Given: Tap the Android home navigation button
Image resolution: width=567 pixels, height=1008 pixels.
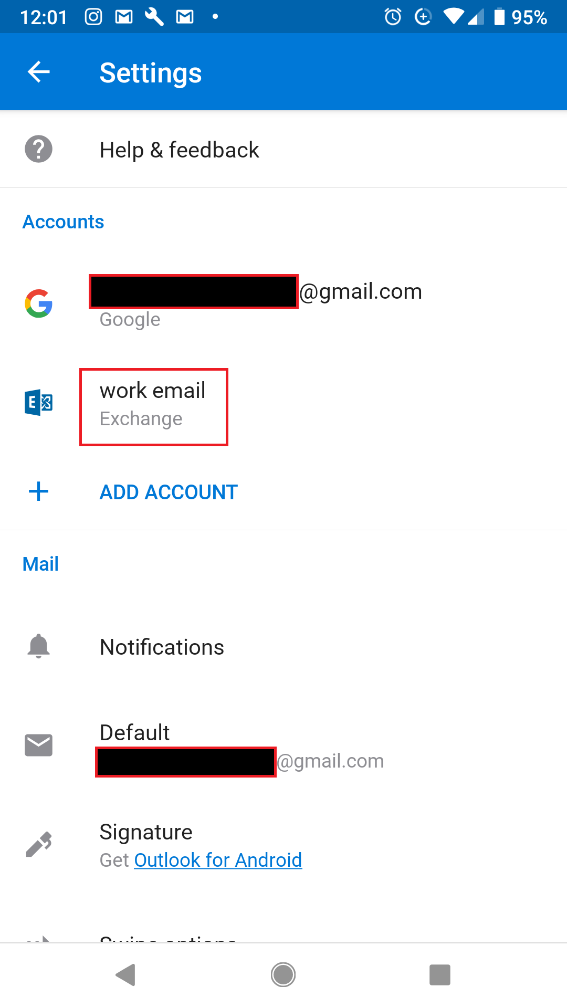Looking at the screenshot, I should (283, 975).
